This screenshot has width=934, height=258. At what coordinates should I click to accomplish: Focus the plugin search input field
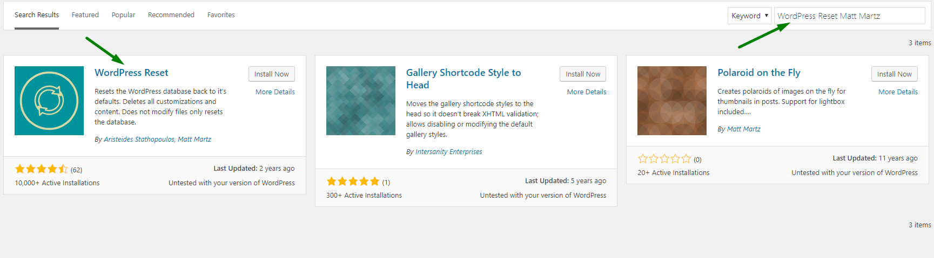point(850,16)
